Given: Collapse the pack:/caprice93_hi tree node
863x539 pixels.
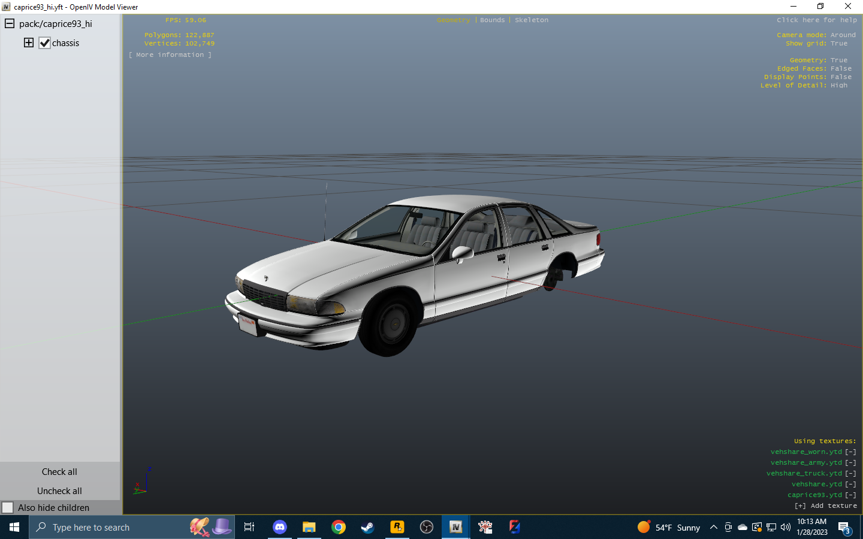Looking at the screenshot, I should pyautogui.click(x=8, y=23).
